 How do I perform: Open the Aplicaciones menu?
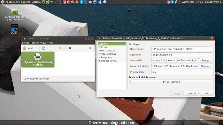point(13,2)
